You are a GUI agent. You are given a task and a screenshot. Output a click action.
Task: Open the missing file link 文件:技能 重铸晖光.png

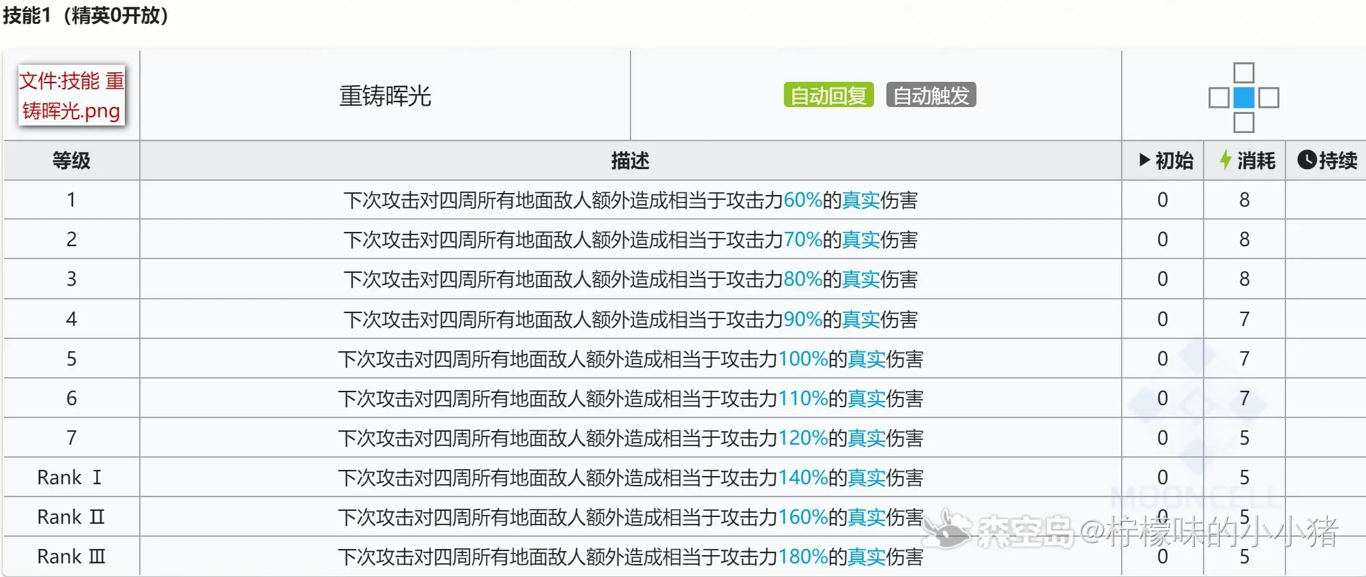[72, 95]
